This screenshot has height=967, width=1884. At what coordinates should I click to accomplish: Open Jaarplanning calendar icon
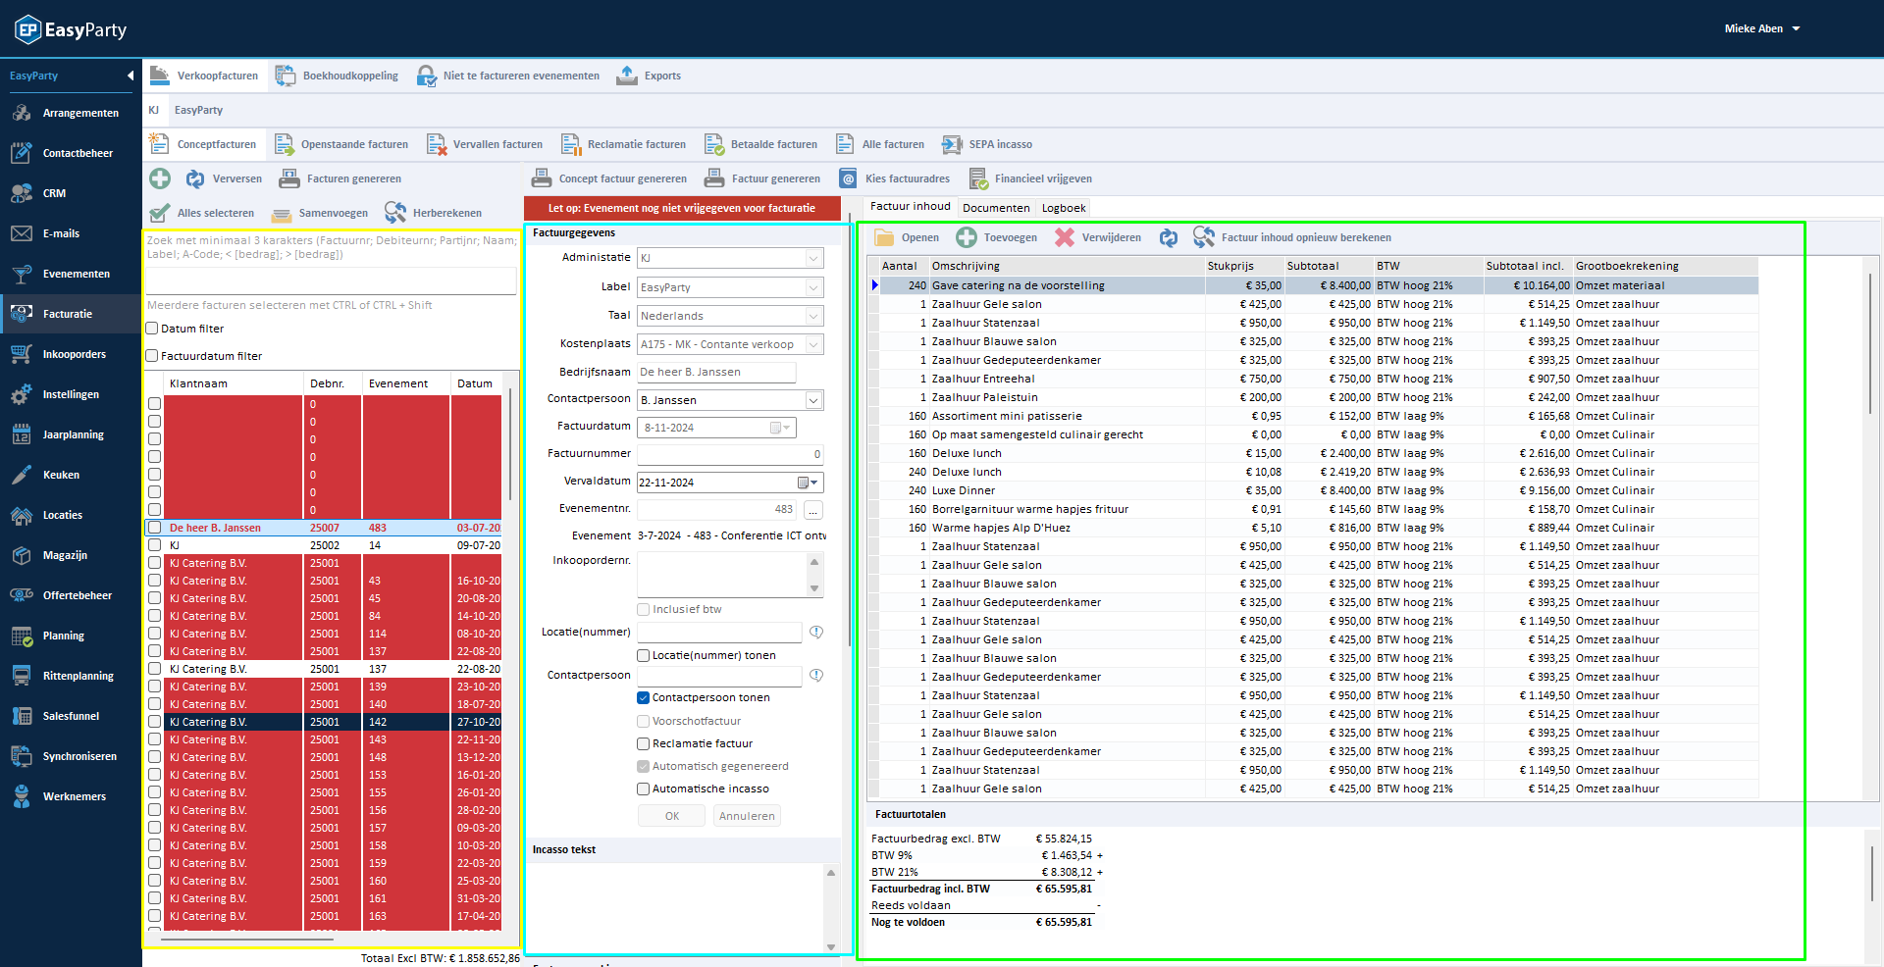[x=22, y=434]
